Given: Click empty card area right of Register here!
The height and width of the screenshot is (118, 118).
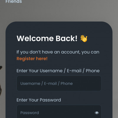Looking at the screenshot, I should click(x=75, y=59).
